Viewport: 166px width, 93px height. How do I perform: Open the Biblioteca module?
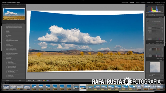click(x=125, y=3)
